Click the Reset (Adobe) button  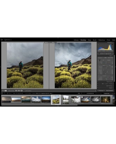pyautogui.click(x=109, y=91)
